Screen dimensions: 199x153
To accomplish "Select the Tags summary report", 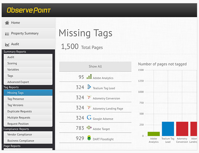I will (28, 76).
